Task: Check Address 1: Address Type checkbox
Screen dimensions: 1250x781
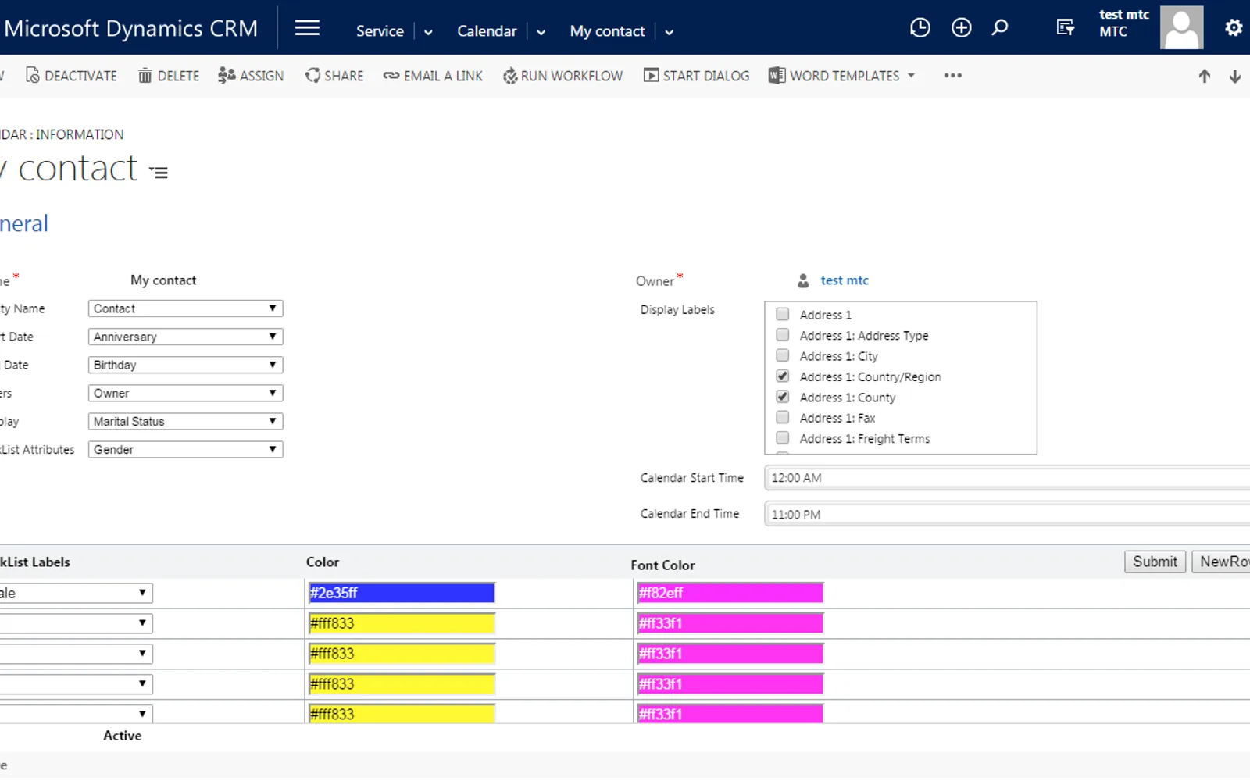Action: click(783, 335)
